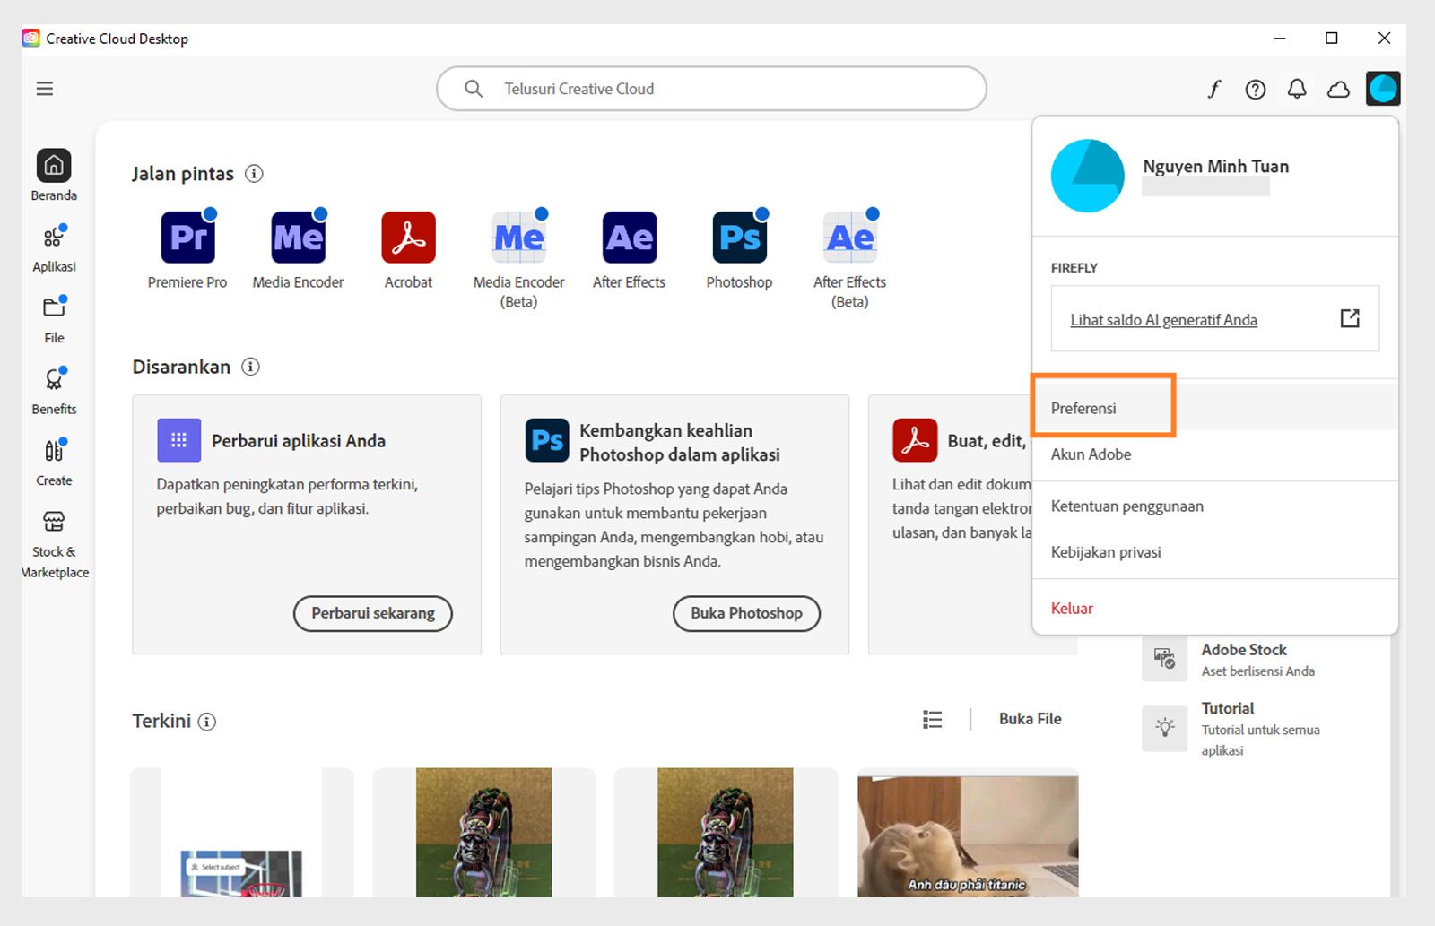Screen dimensions: 1435x926
Task: Click the cloud storage icon
Action: click(x=1337, y=89)
